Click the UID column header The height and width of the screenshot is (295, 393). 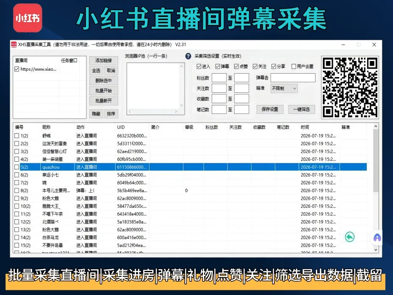tap(132, 127)
